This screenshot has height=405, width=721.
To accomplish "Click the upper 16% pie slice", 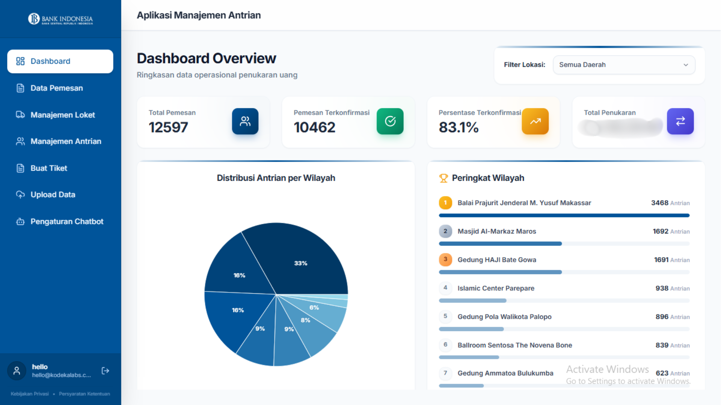I will (x=239, y=275).
